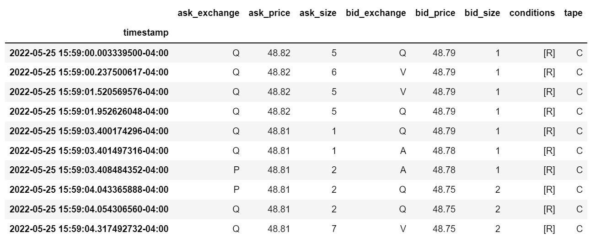Select bid_price in the 15:59:03.401497316 row
The image size is (596, 243).
tap(444, 150)
